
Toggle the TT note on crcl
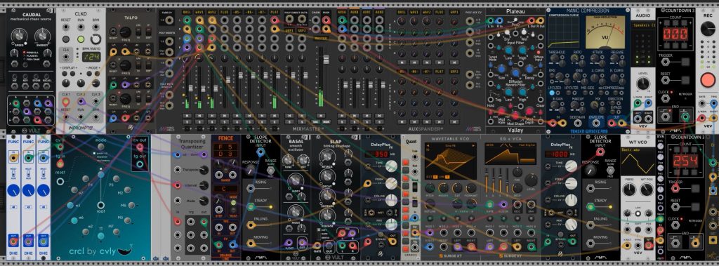click(x=101, y=237)
